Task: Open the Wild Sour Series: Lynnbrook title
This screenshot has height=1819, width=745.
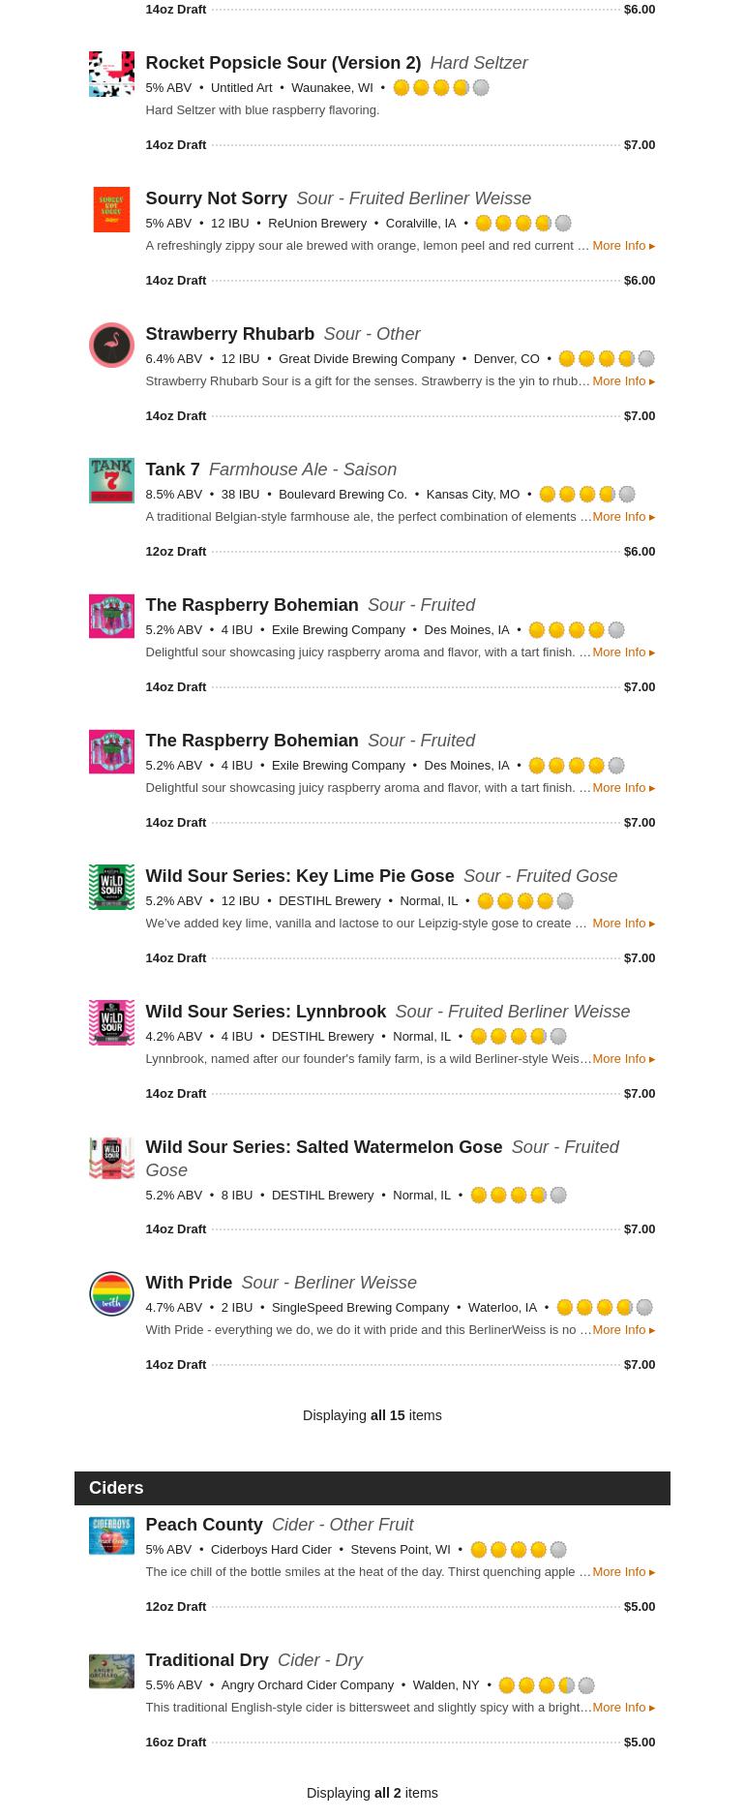Action: 265,1012
